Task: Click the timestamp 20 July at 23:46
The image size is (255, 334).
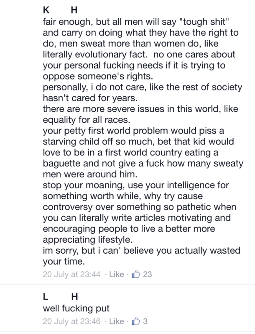Action: 71,321
